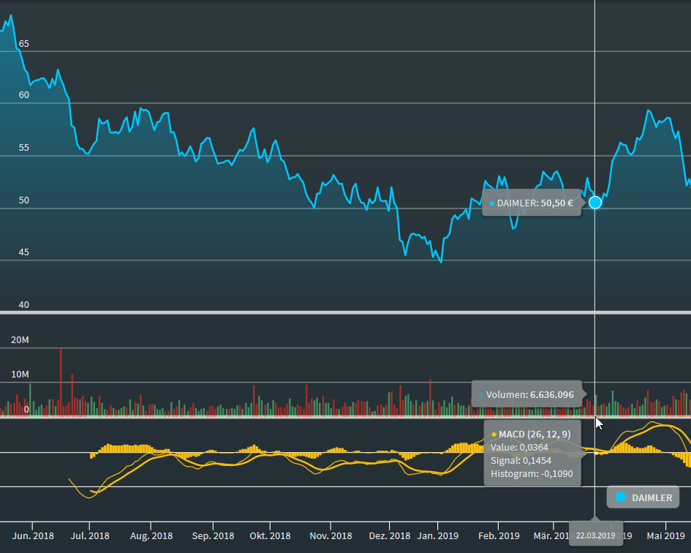Screen dimensions: 691x553
Task: Click the yellow dot beside the MACD label
Action: pos(494,434)
